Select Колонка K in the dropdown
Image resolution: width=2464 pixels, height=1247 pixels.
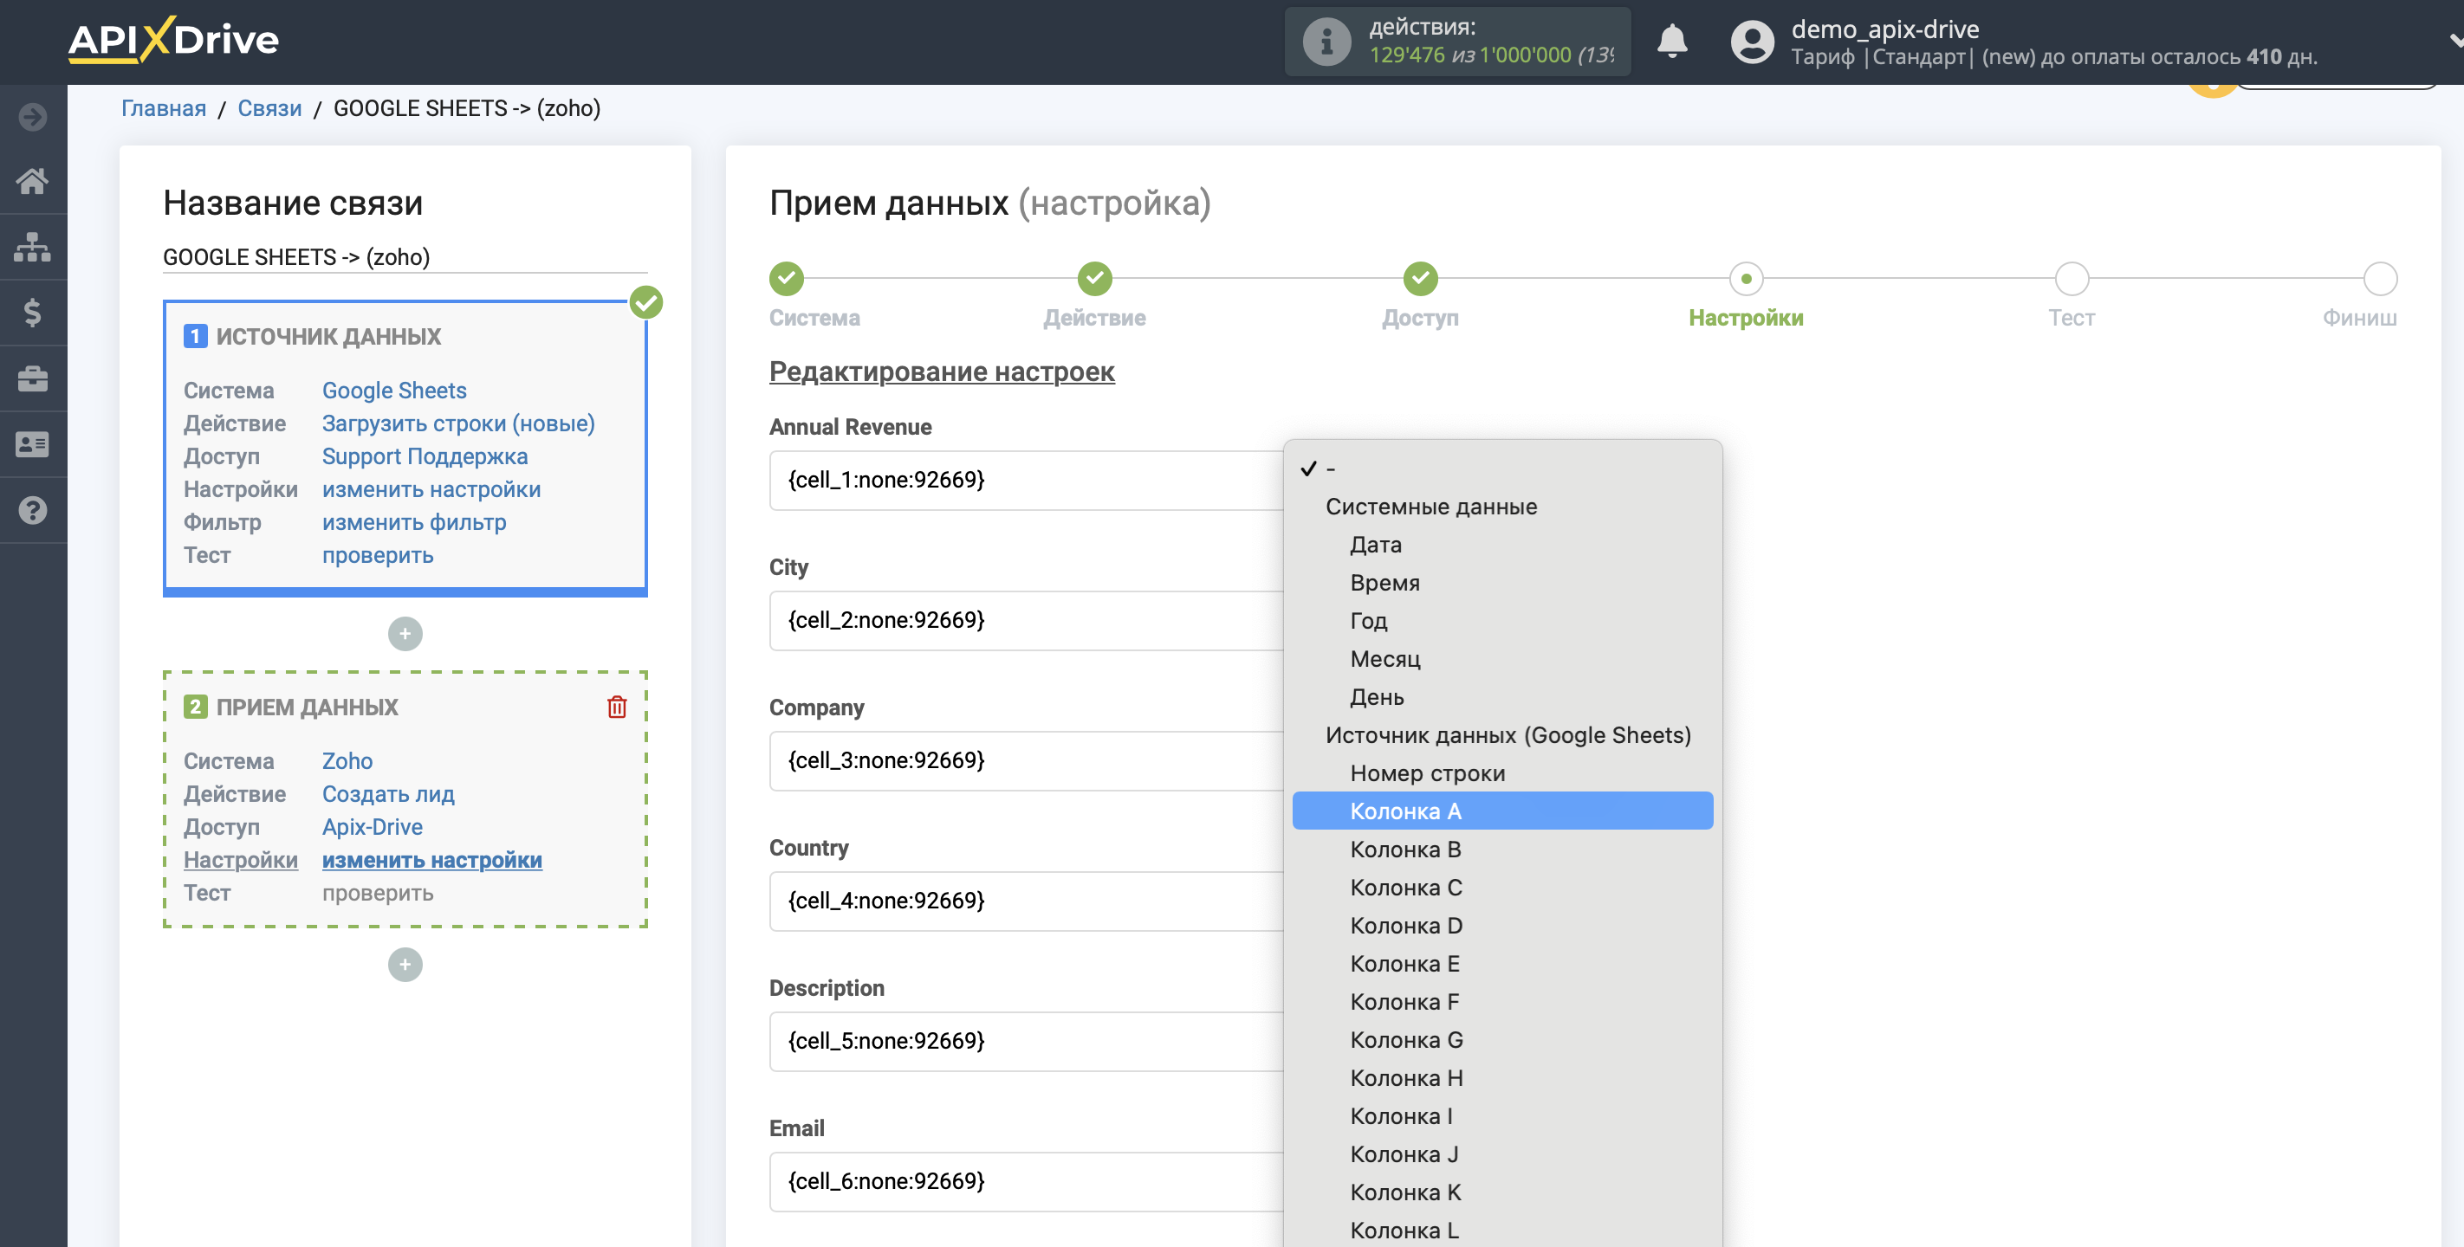pos(1501,1192)
